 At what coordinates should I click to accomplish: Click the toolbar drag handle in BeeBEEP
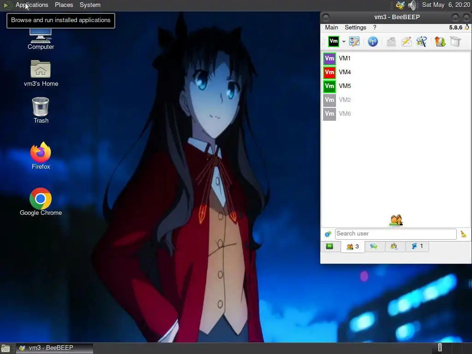[324, 41]
